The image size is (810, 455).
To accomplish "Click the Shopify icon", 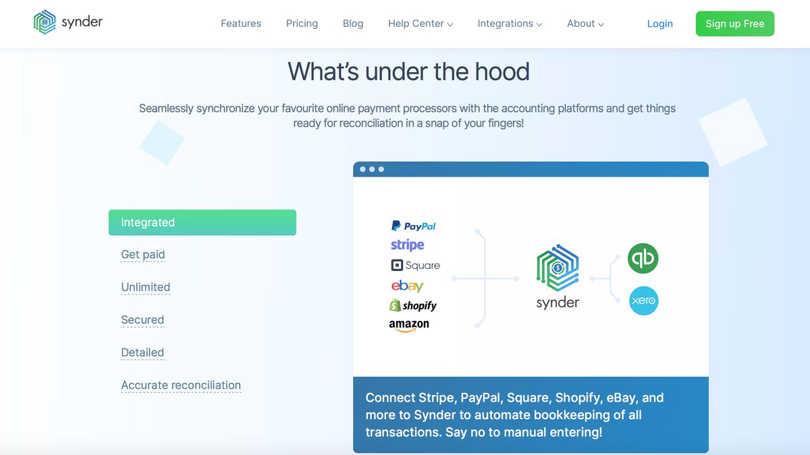I will (x=414, y=305).
